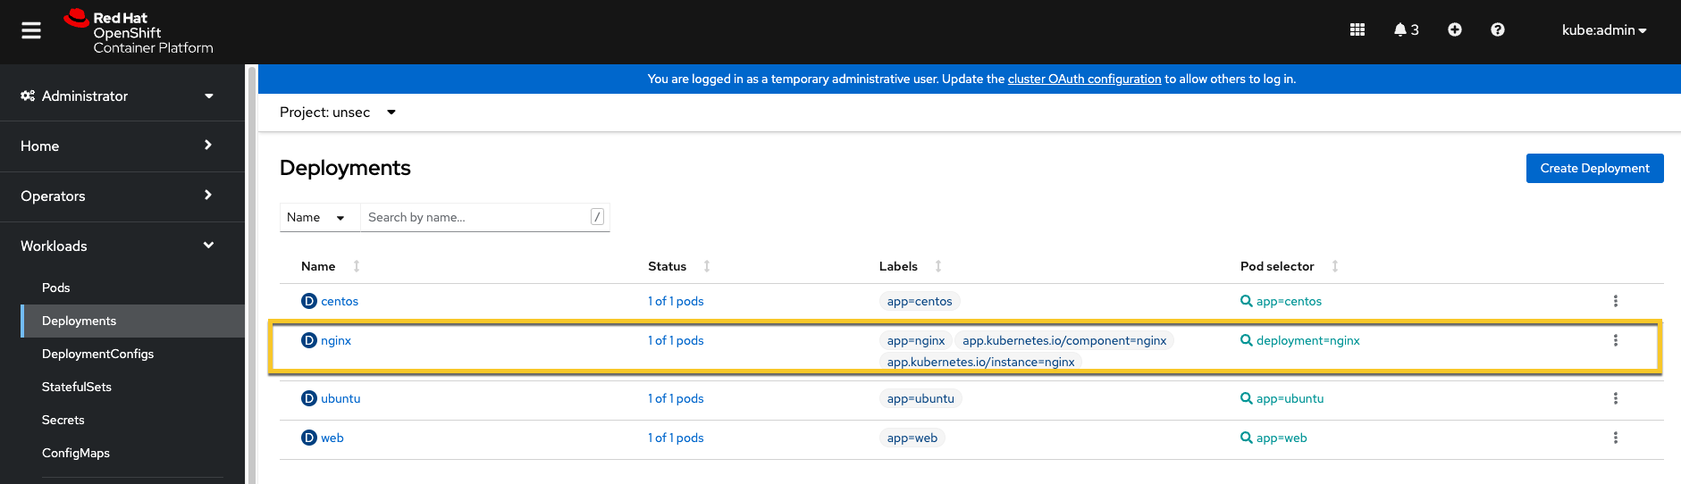Expand the kube:admin user menu
The height and width of the screenshot is (484, 1681).
(1603, 30)
